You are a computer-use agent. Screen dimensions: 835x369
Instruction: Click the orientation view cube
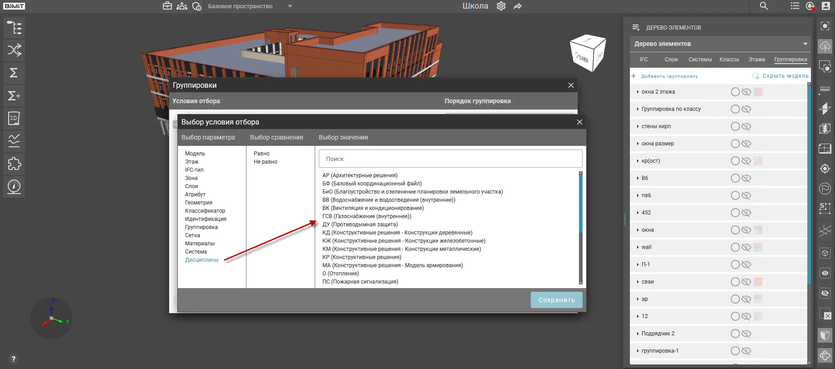[x=588, y=53]
